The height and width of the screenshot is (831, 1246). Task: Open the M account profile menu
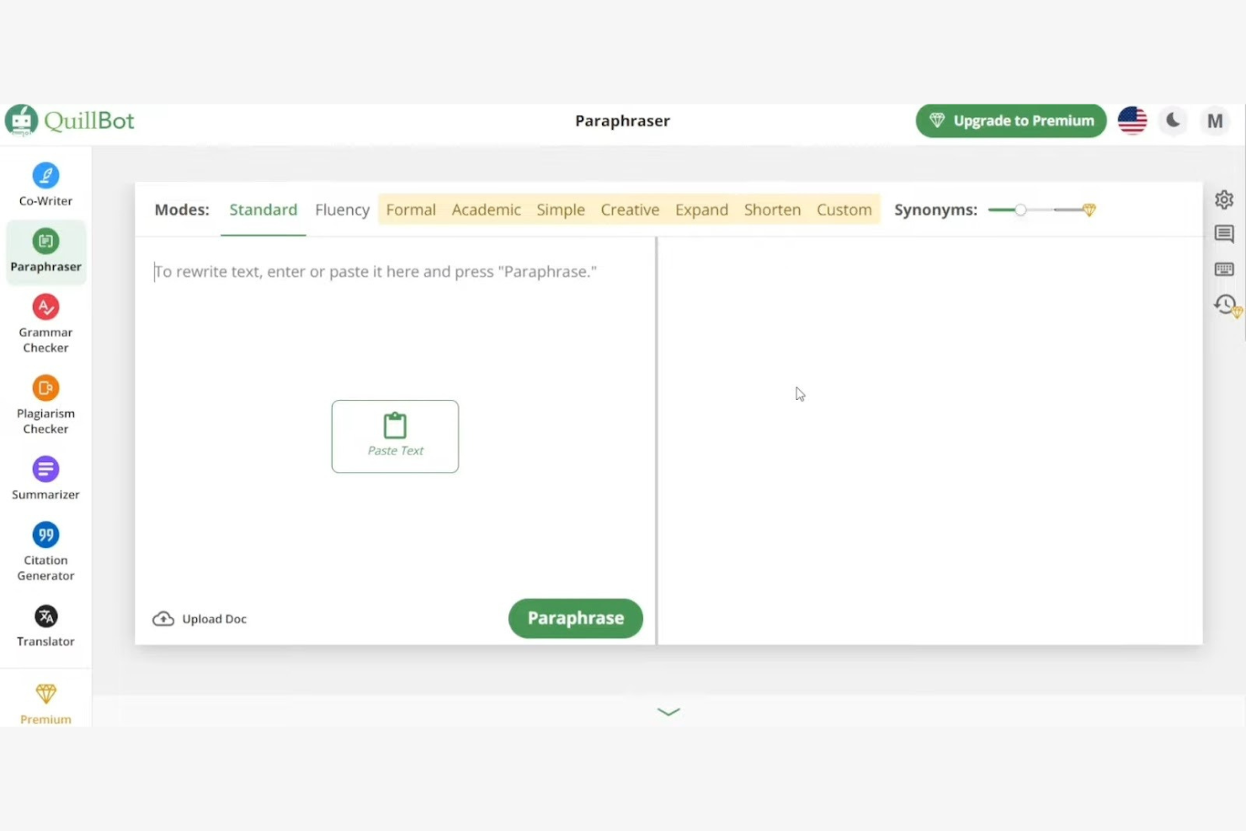[1215, 120]
